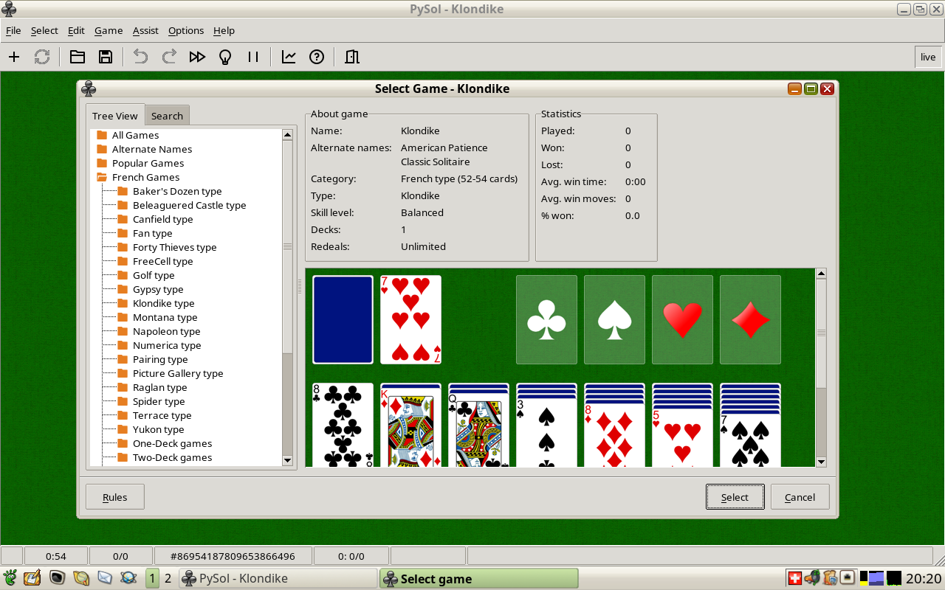945x590 pixels.
Task: Expand Klondike type folder
Action: pos(123,303)
